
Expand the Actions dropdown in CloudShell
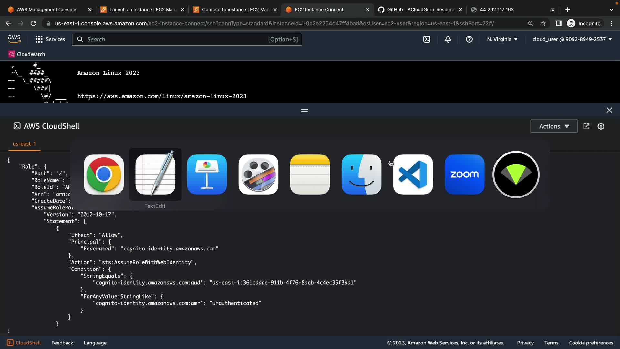[553, 126]
